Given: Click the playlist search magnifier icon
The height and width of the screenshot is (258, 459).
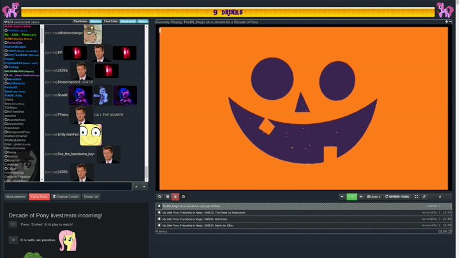Looking at the screenshot, I should point(160,197).
